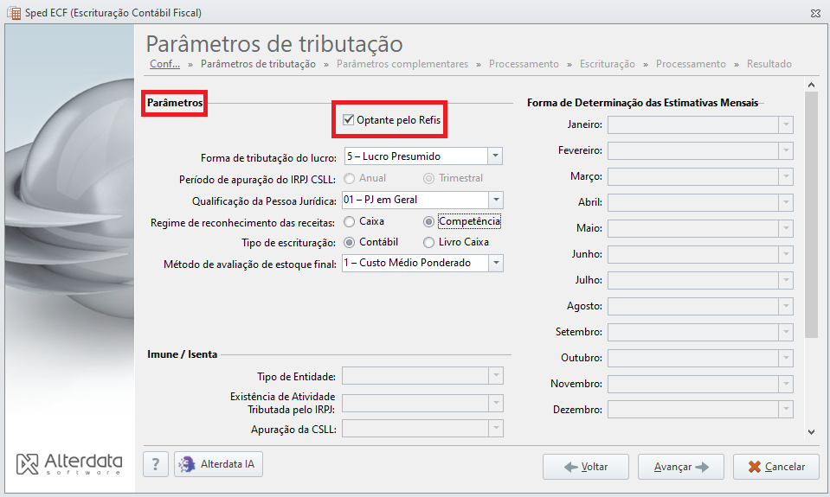The image size is (830, 497).
Task: Select the Resultado breadcrumb step
Action: (769, 64)
